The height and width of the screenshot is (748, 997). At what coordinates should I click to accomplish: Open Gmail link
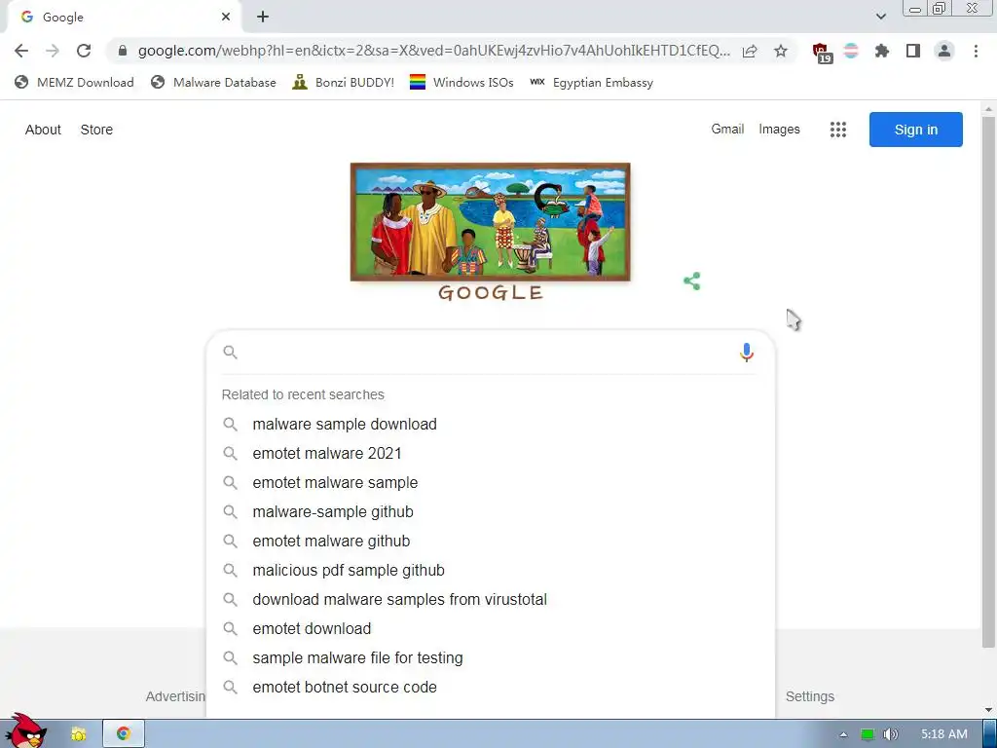[727, 130]
